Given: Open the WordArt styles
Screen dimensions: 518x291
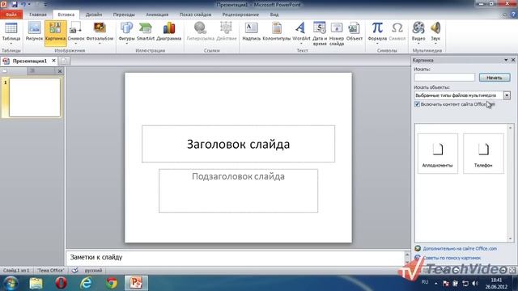Looking at the screenshot, I should tap(301, 32).
